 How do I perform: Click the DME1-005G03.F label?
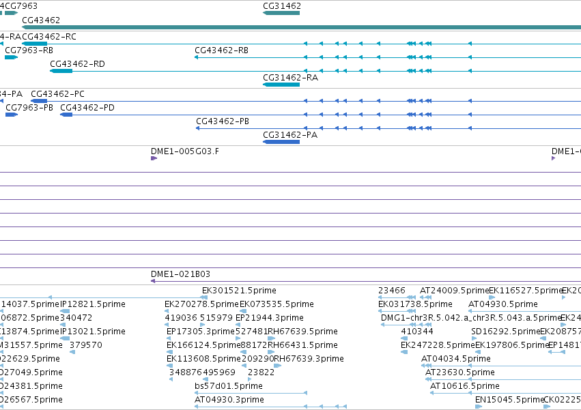point(185,151)
